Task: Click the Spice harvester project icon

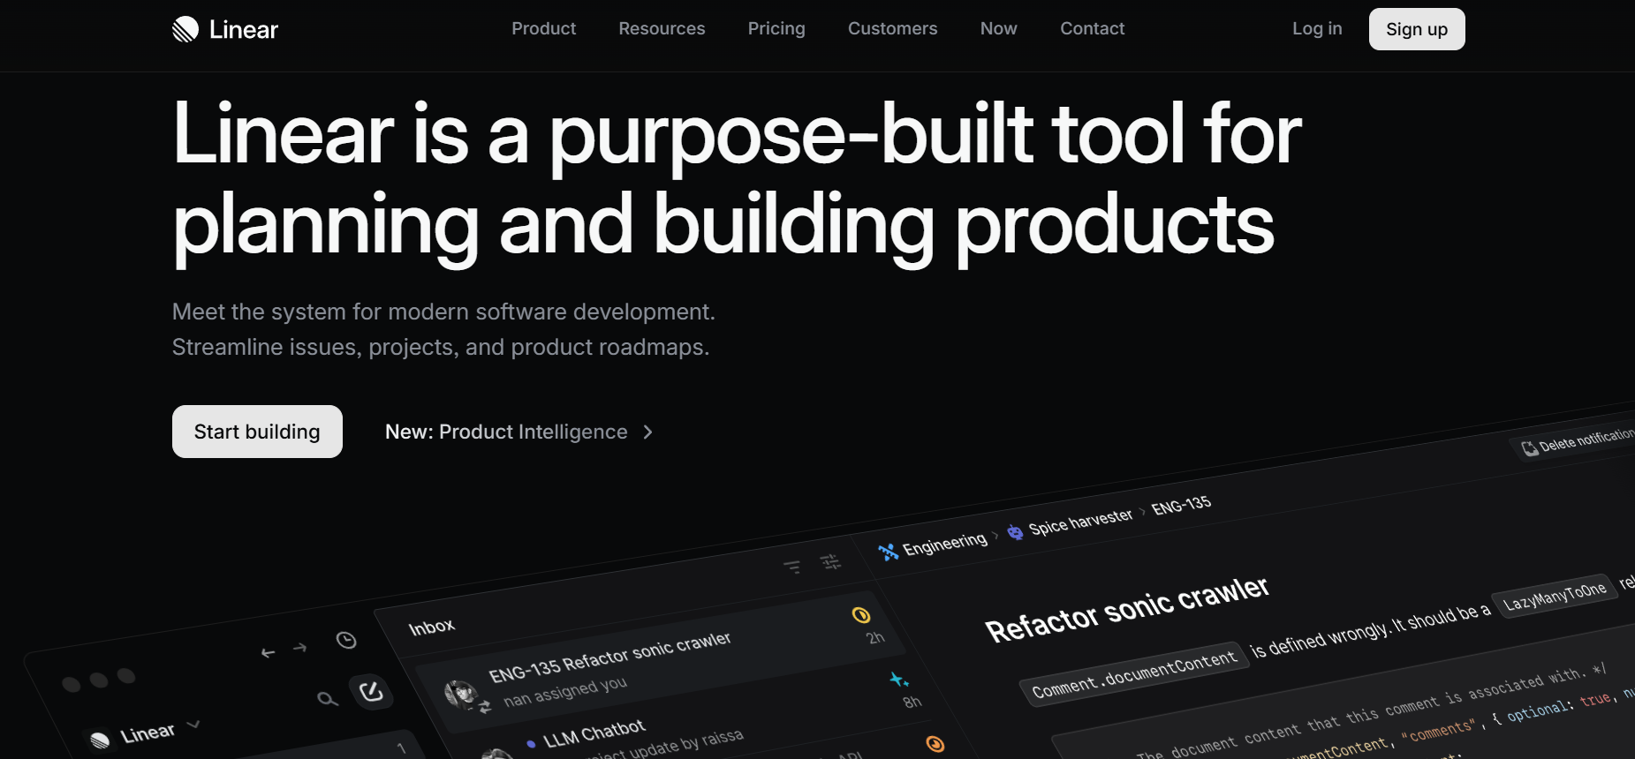Action: (x=1015, y=531)
